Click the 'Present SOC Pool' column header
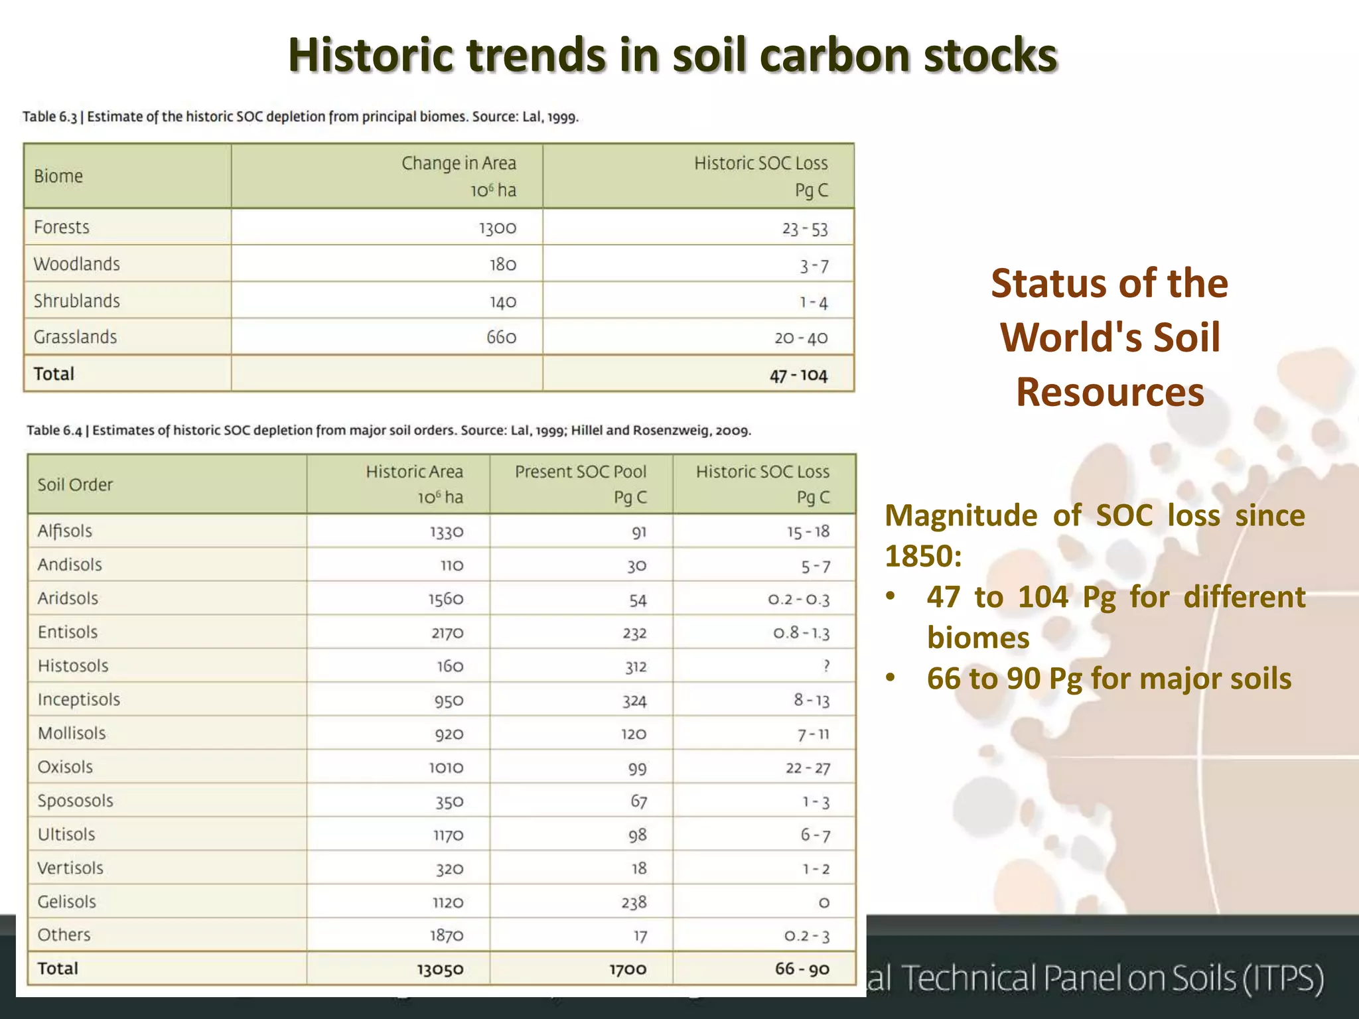Image resolution: width=1359 pixels, height=1019 pixels. (x=580, y=472)
